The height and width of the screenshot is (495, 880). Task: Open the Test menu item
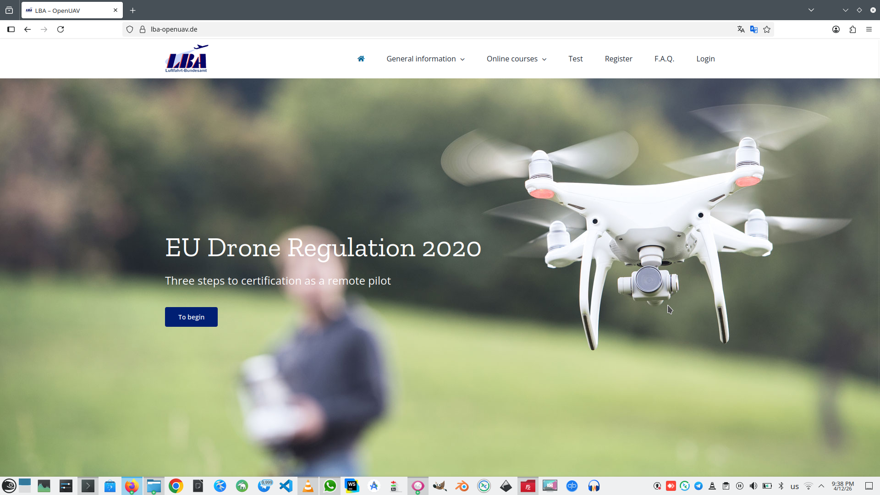(575, 59)
